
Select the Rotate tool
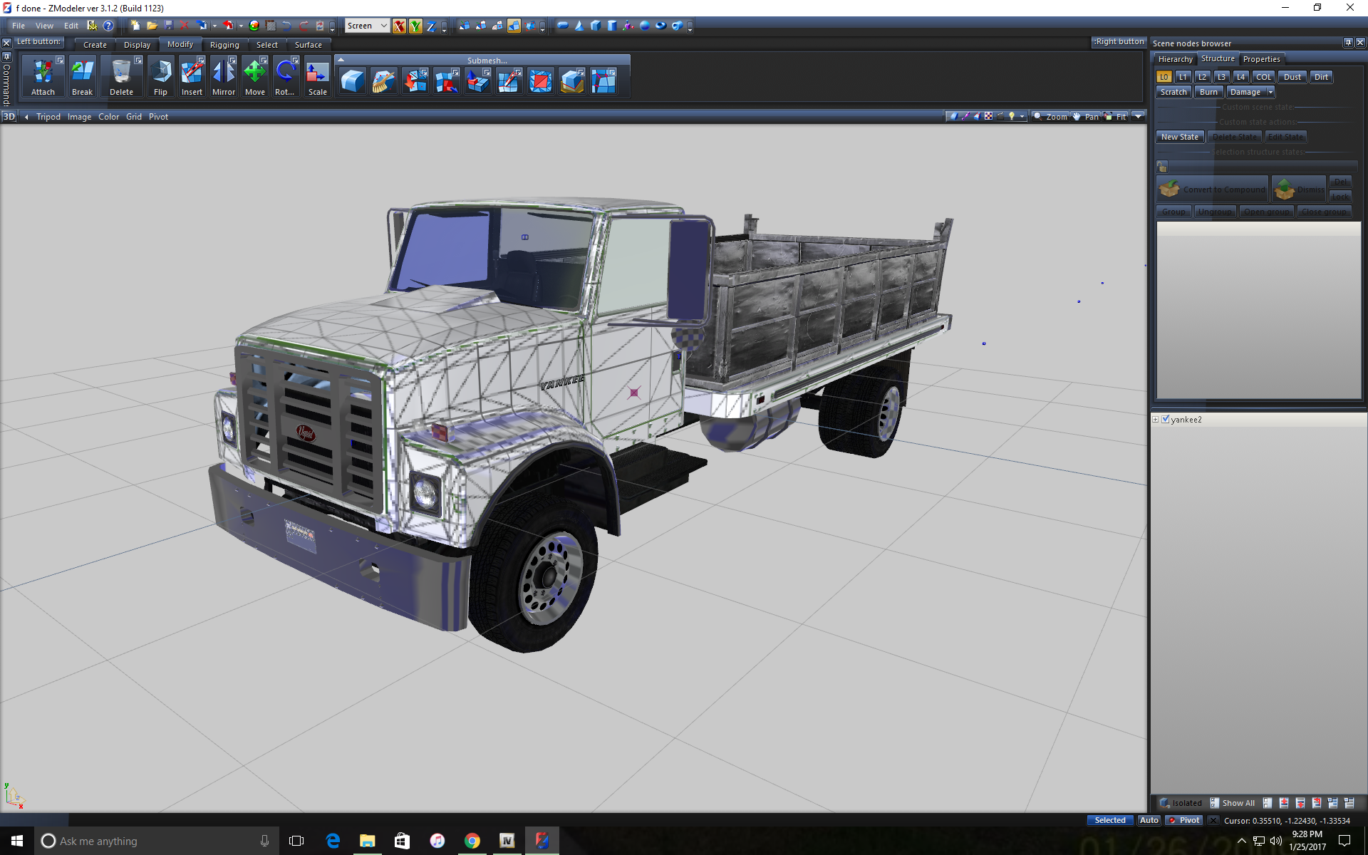click(285, 76)
